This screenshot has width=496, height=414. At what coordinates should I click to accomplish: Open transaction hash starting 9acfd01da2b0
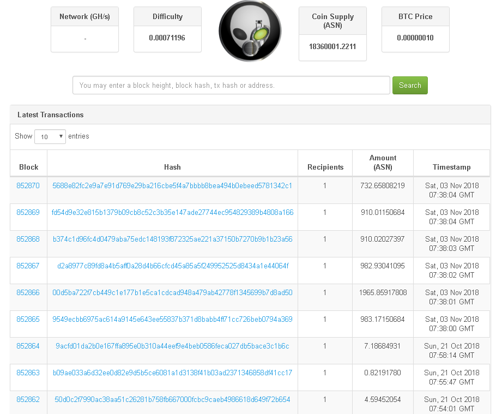172,346
